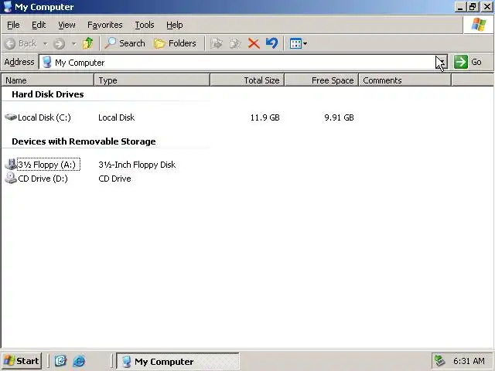The height and width of the screenshot is (371, 495).
Task: Click Show Desktop quick launch icon
Action: [x=60, y=361]
